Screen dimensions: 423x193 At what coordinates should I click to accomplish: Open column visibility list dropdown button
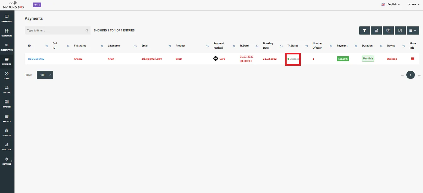click(x=413, y=30)
